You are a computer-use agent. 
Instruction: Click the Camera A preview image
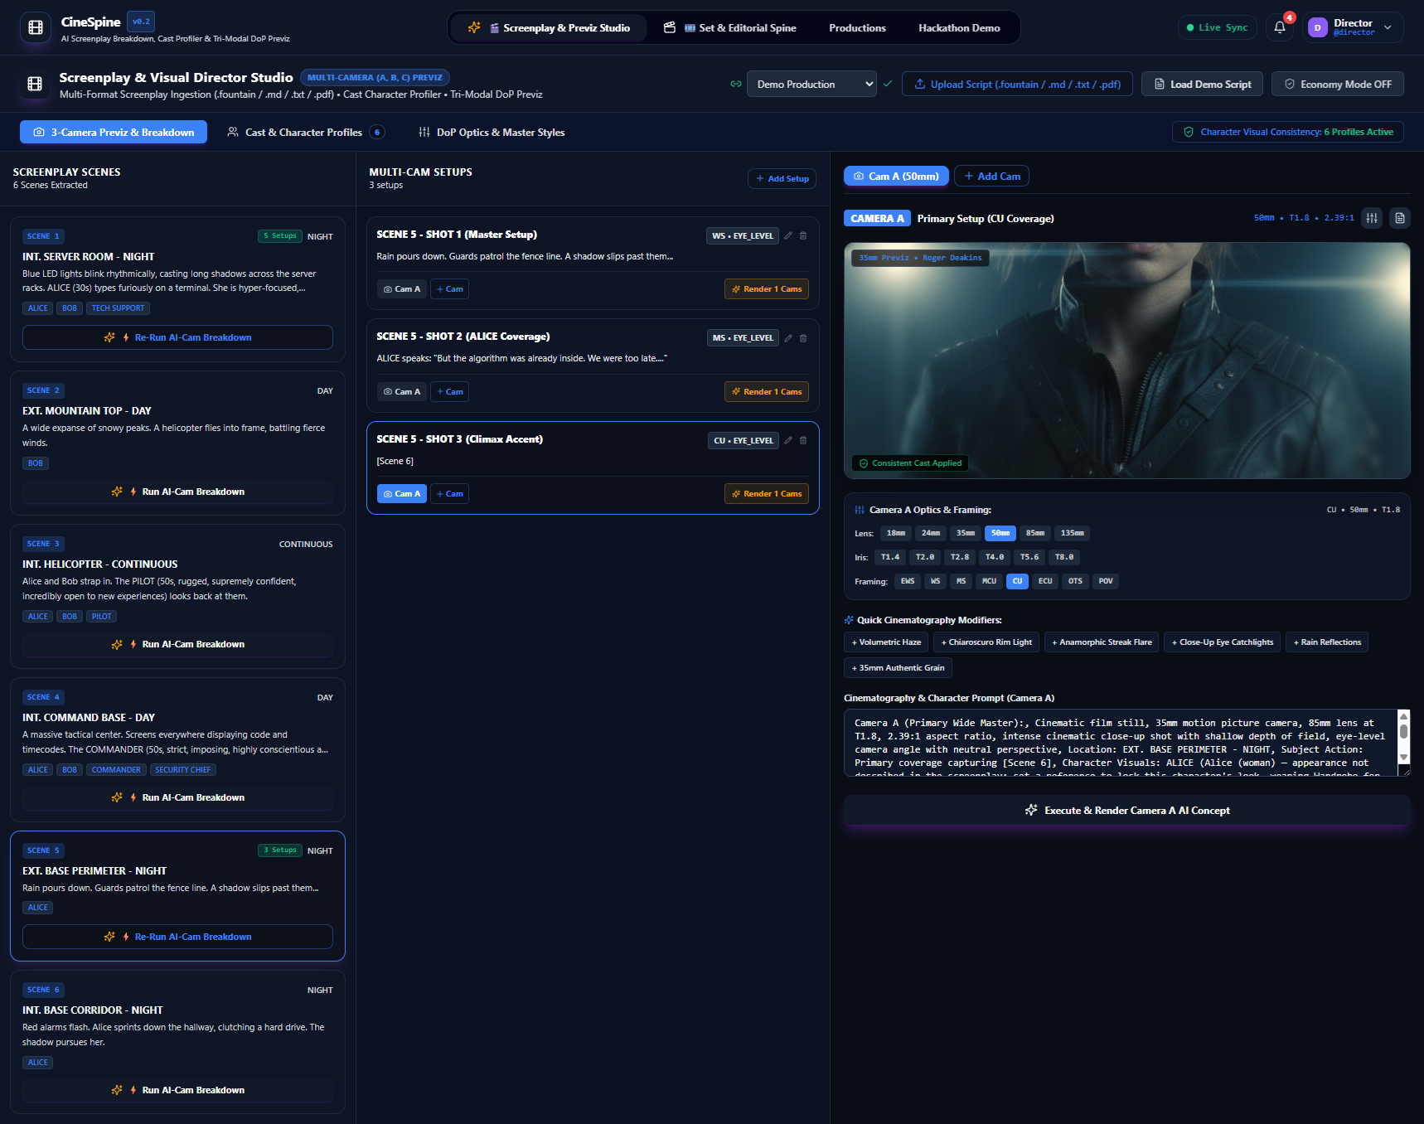pyautogui.click(x=1127, y=361)
